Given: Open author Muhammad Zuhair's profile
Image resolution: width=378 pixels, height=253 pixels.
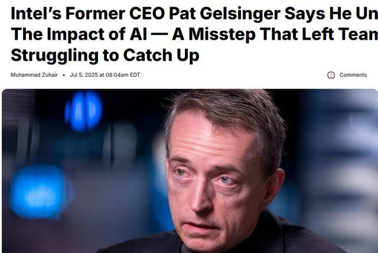Looking at the screenshot, I should (34, 75).
